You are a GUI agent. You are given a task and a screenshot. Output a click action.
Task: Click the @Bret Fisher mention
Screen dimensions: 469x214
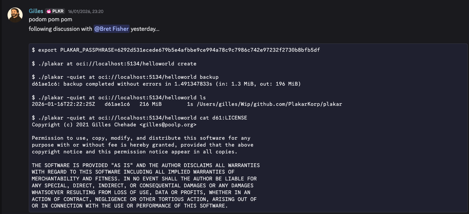click(111, 29)
